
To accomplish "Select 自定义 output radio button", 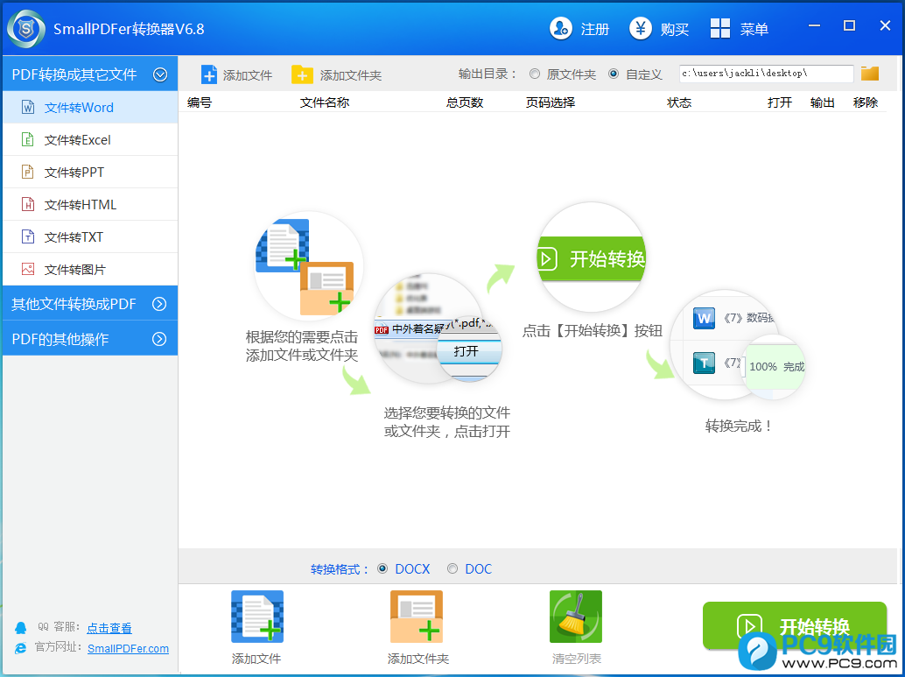I will 614,74.
